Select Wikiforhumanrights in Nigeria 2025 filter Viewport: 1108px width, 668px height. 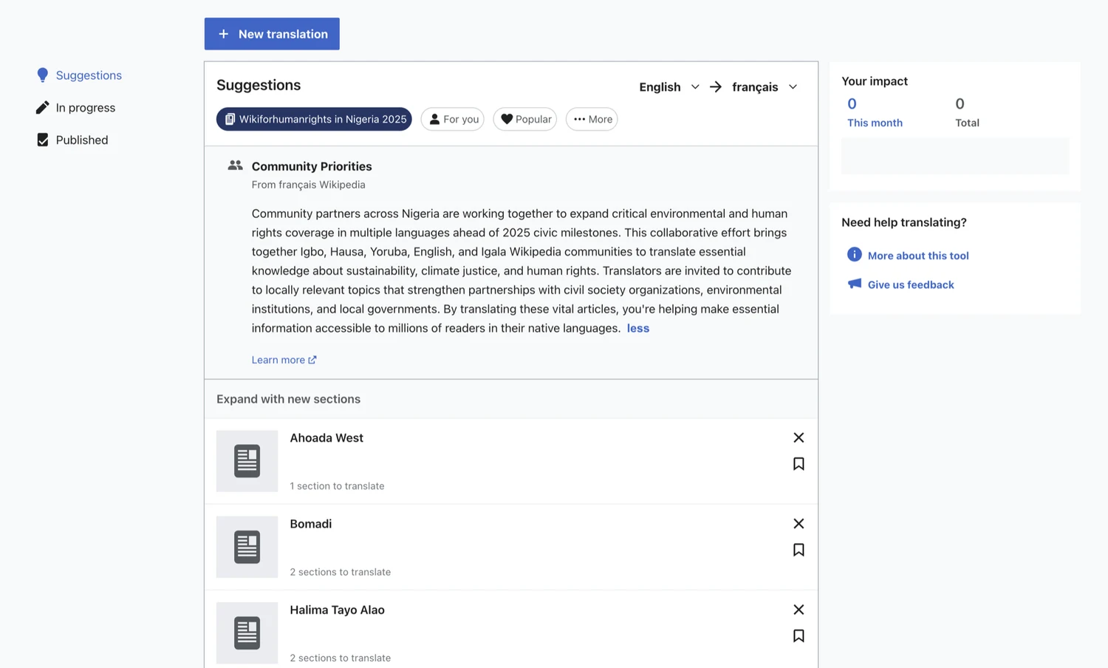(314, 119)
